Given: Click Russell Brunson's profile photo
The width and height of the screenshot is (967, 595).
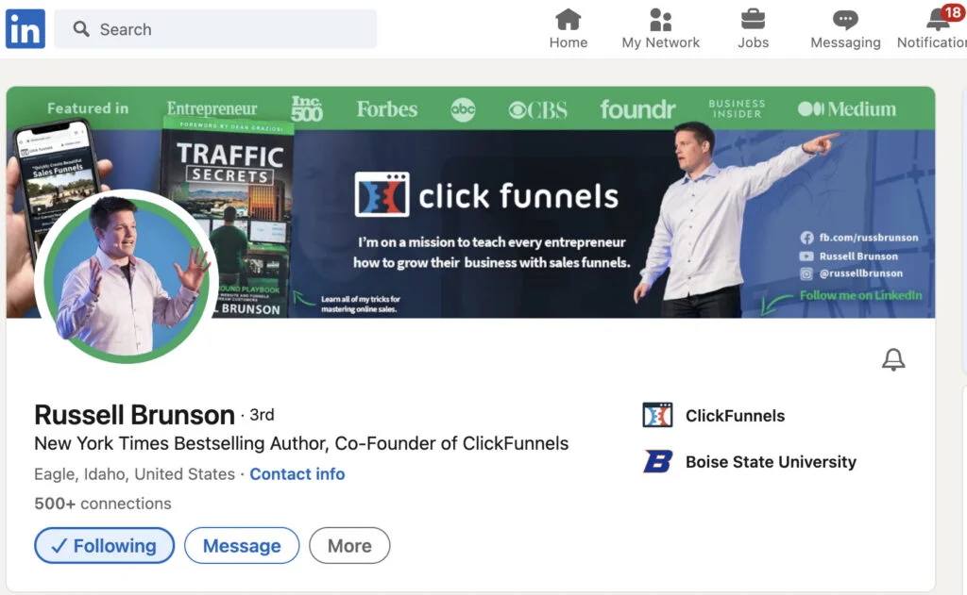Looking at the screenshot, I should (x=127, y=276).
